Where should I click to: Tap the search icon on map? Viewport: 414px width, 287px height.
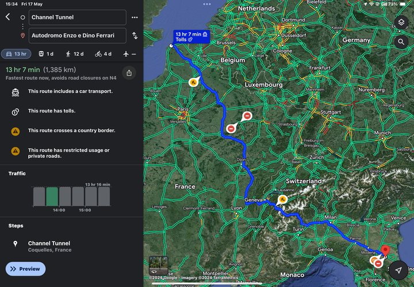click(x=401, y=42)
